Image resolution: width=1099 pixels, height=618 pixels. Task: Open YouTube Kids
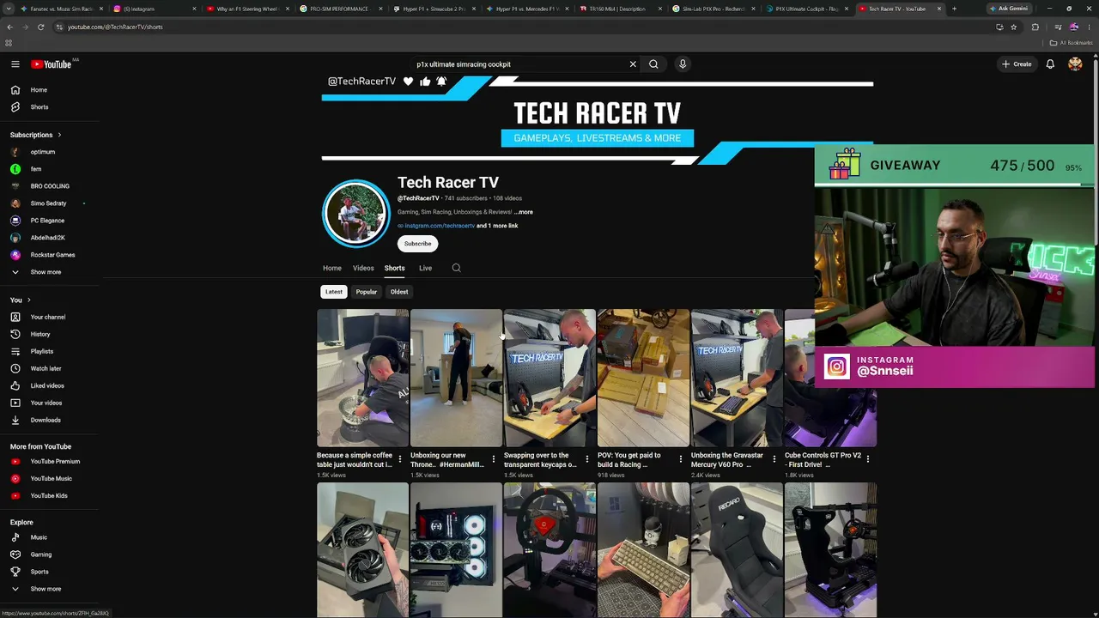[50, 496]
